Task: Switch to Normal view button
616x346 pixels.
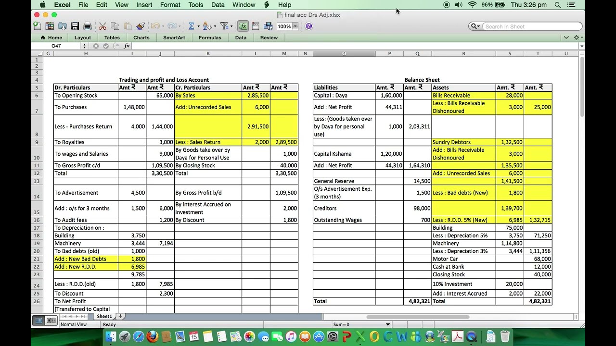Action: (39, 321)
